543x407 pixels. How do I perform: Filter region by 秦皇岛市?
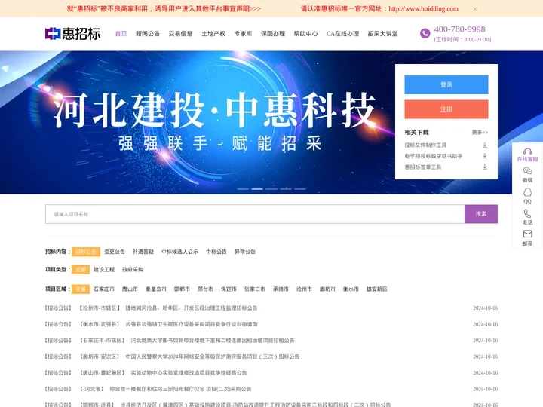pos(156,289)
